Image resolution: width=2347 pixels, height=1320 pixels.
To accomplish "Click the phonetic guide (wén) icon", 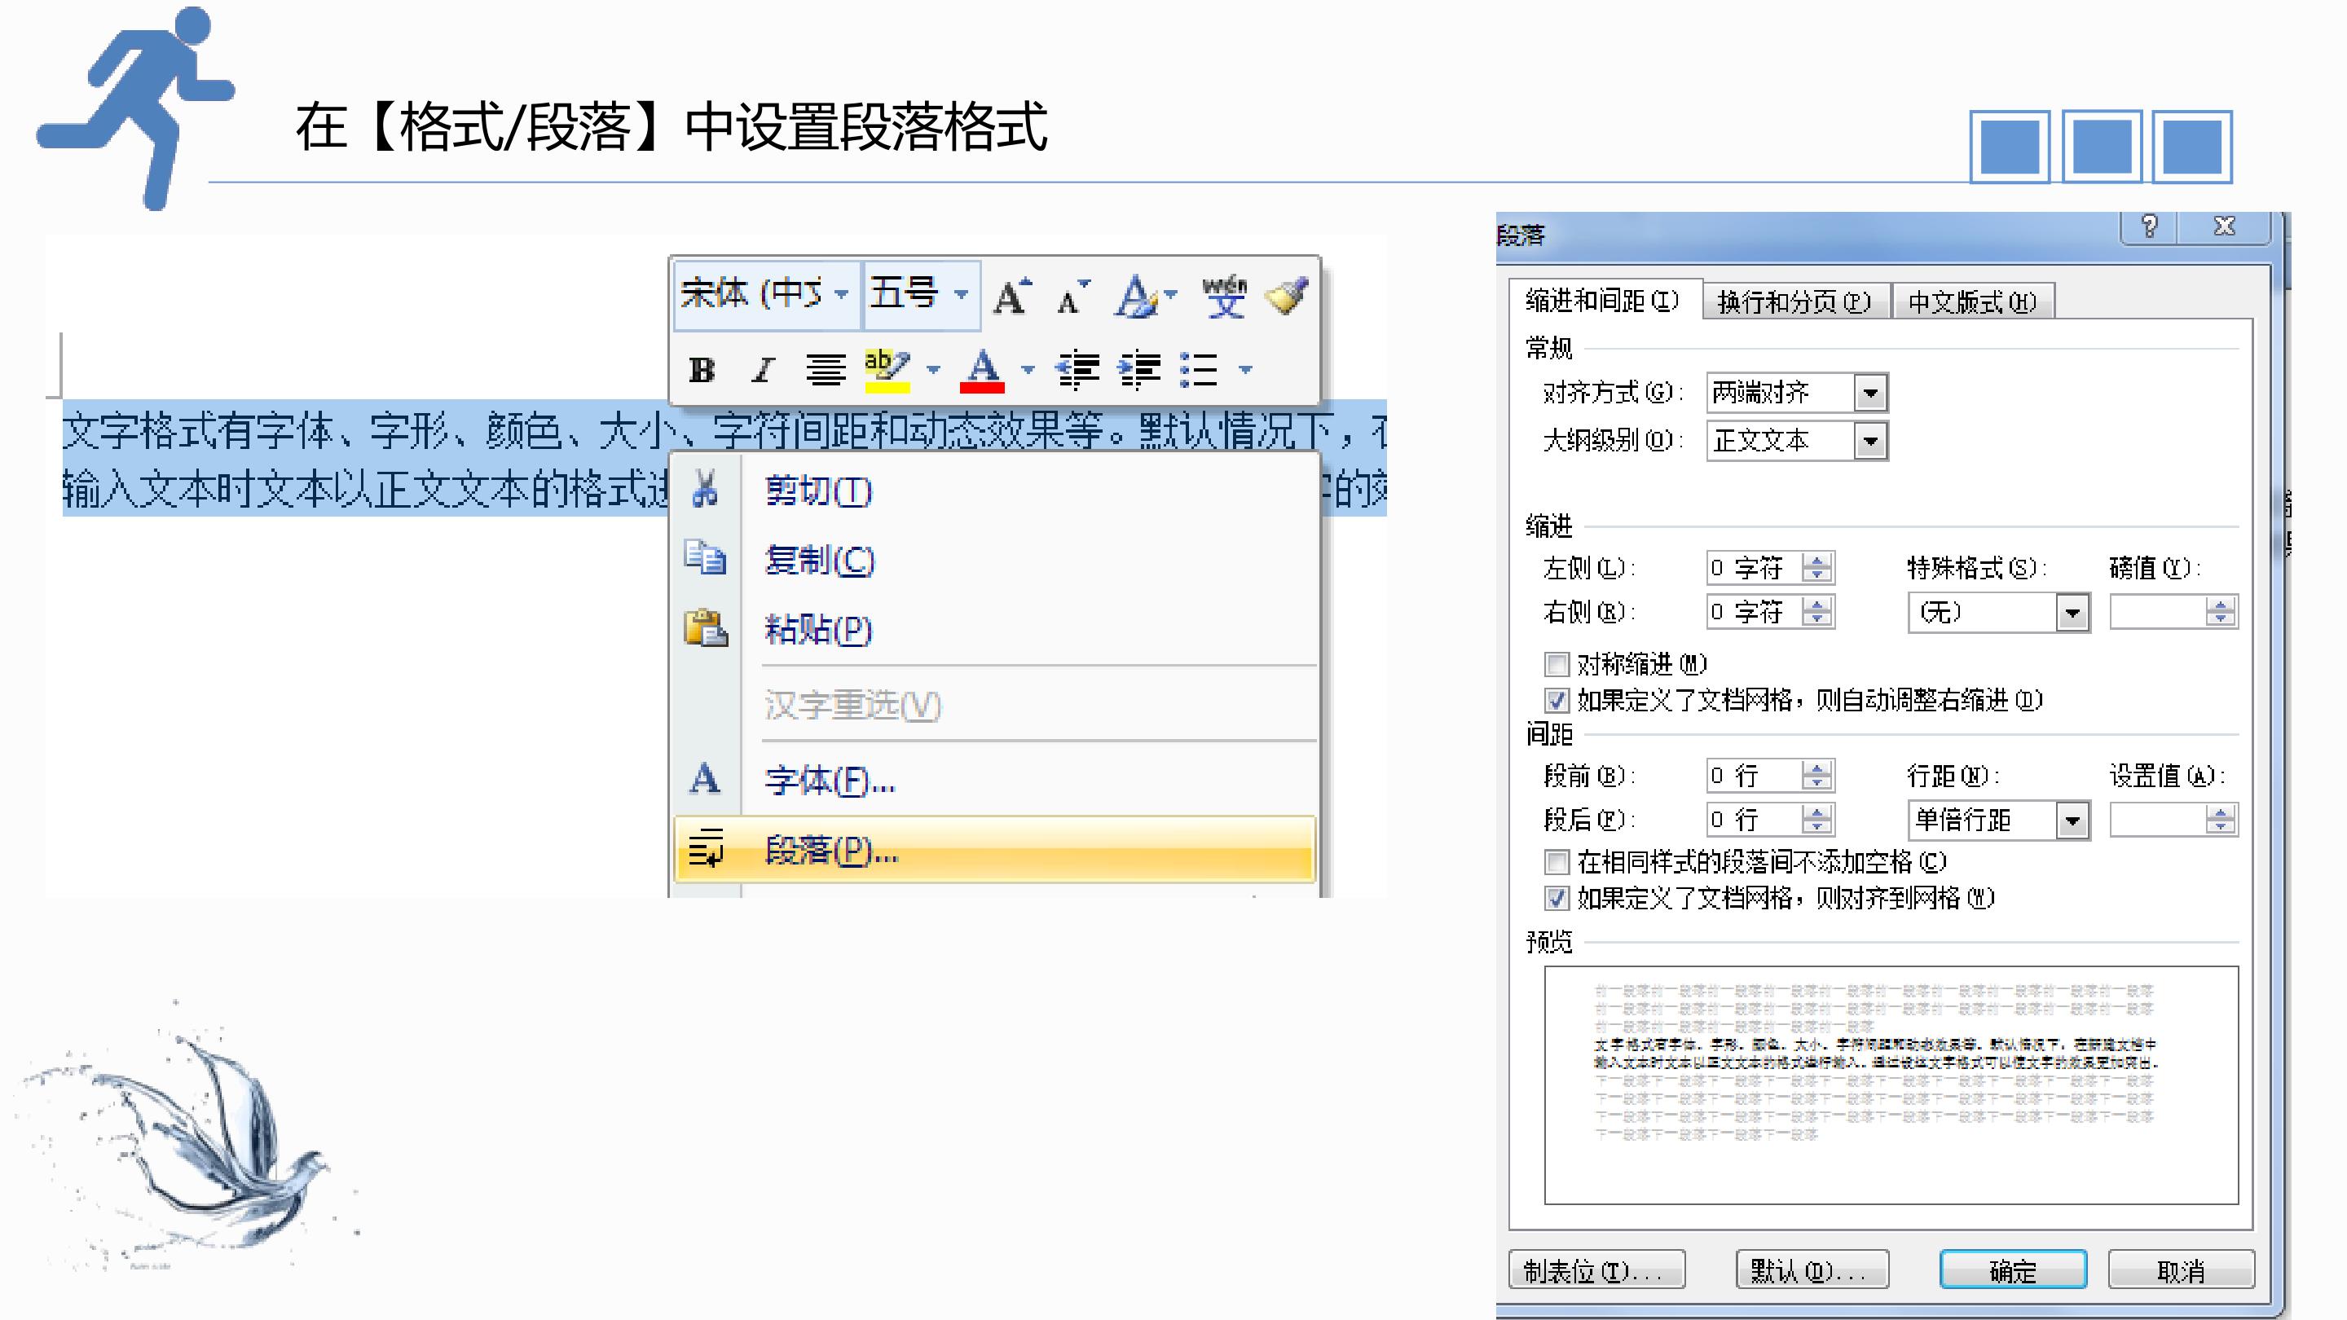I will pyautogui.click(x=1225, y=296).
